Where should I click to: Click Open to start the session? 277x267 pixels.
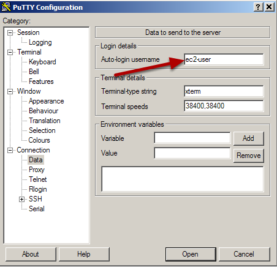tap(191, 254)
